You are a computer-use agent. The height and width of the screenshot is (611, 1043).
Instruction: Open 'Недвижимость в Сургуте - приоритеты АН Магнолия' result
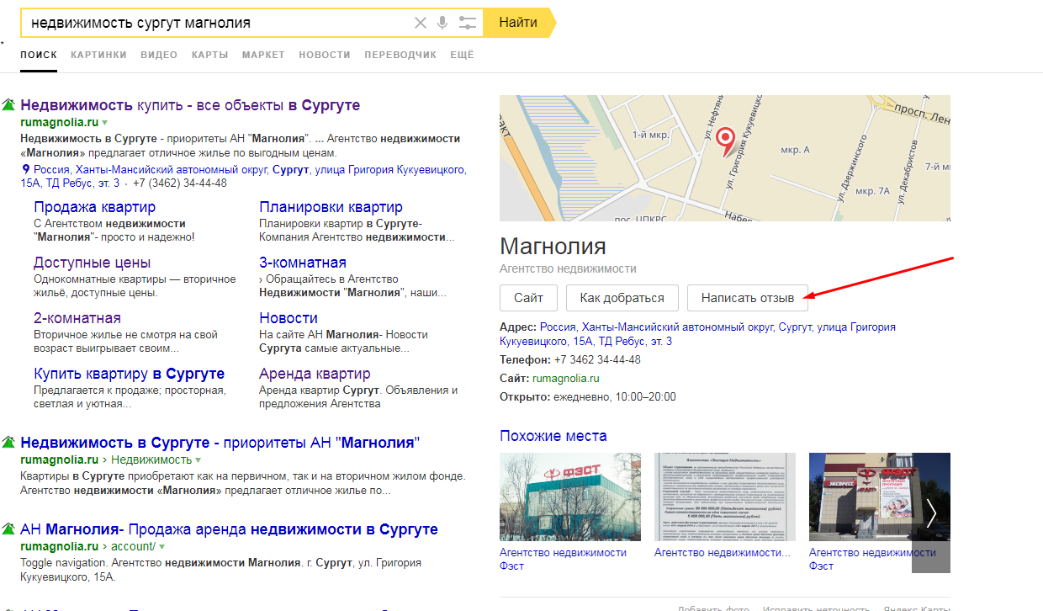click(x=220, y=443)
